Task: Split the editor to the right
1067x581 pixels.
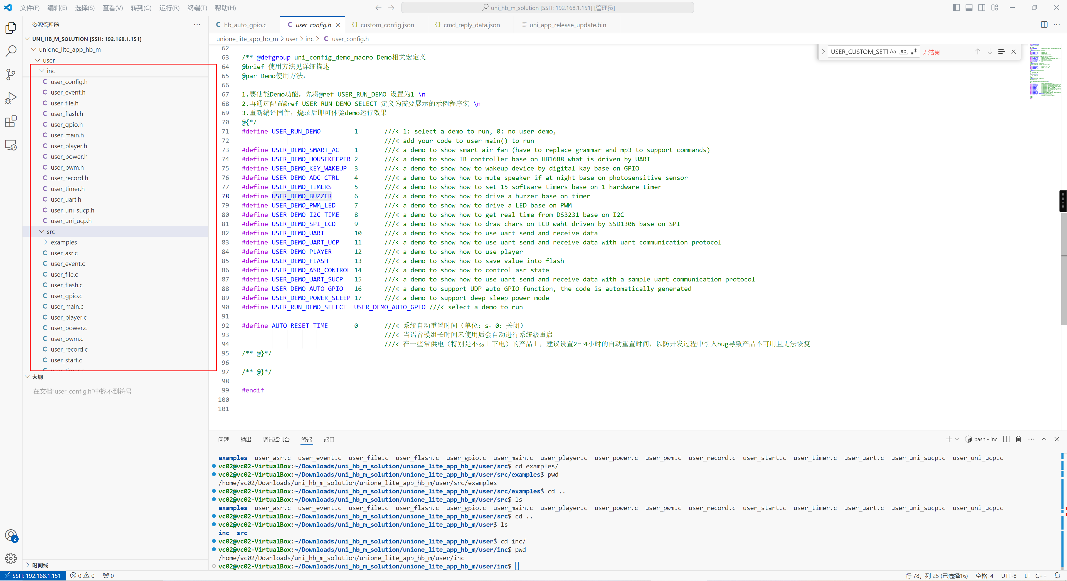Action: click(x=1044, y=25)
